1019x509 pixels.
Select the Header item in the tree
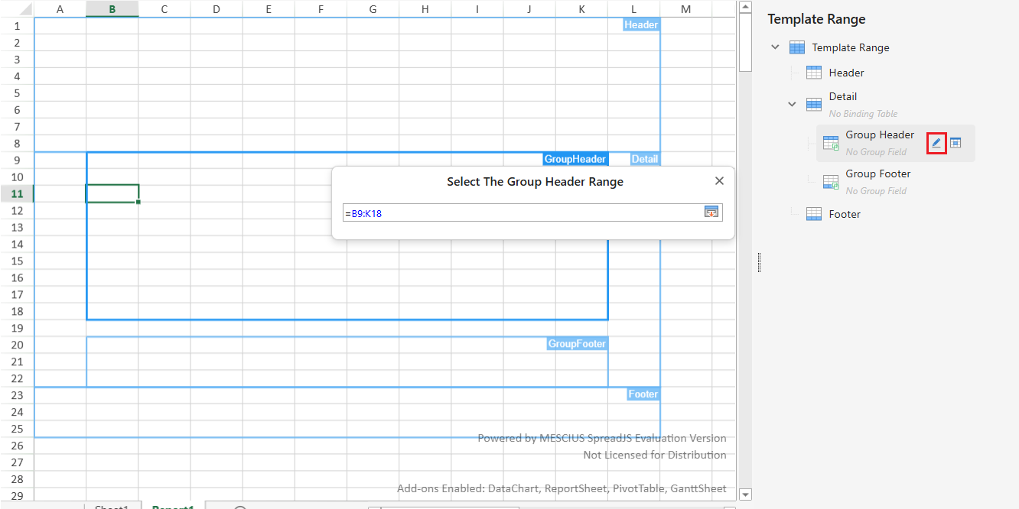click(846, 73)
